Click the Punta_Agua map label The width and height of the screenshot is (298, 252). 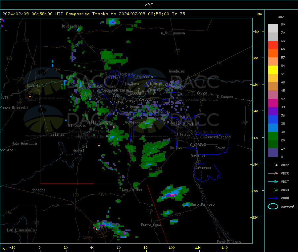coord(151,225)
